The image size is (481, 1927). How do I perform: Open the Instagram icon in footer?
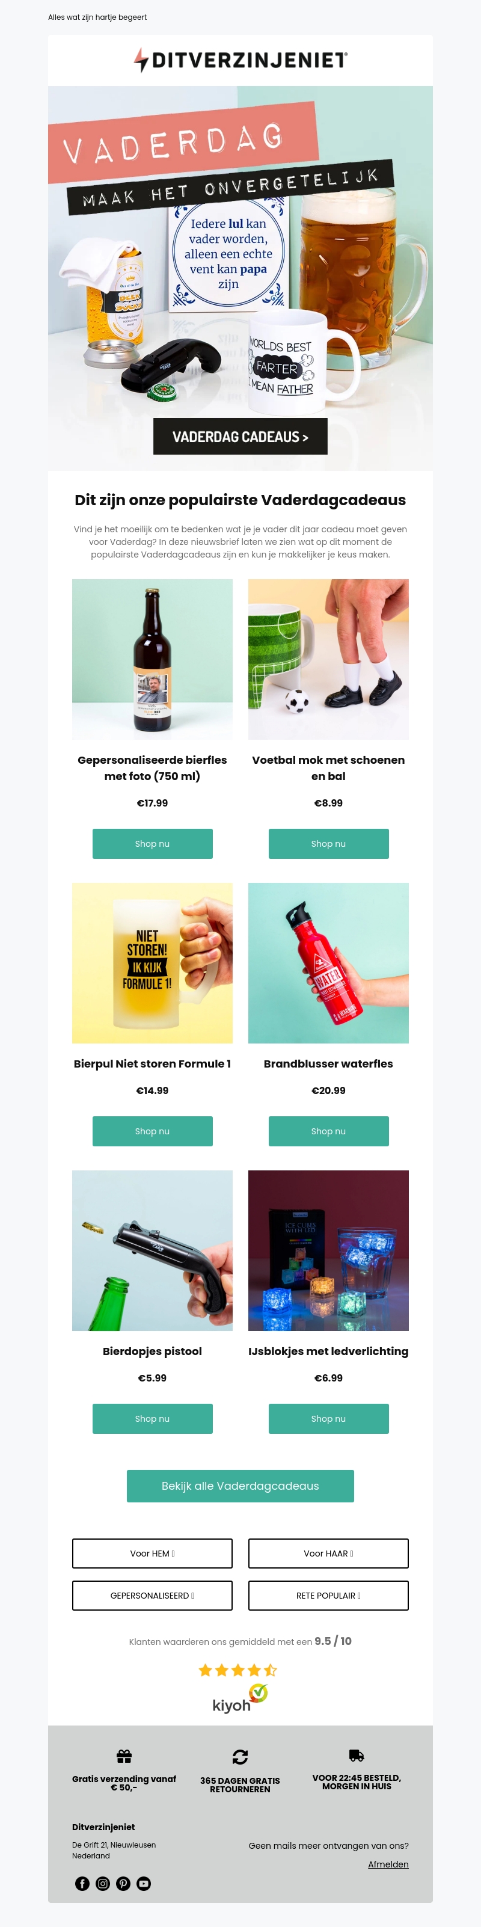click(103, 1883)
